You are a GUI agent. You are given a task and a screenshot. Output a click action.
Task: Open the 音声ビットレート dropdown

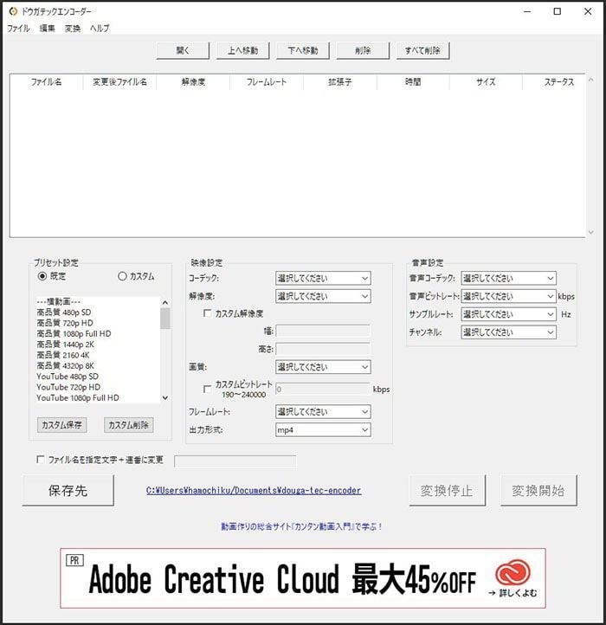508,296
